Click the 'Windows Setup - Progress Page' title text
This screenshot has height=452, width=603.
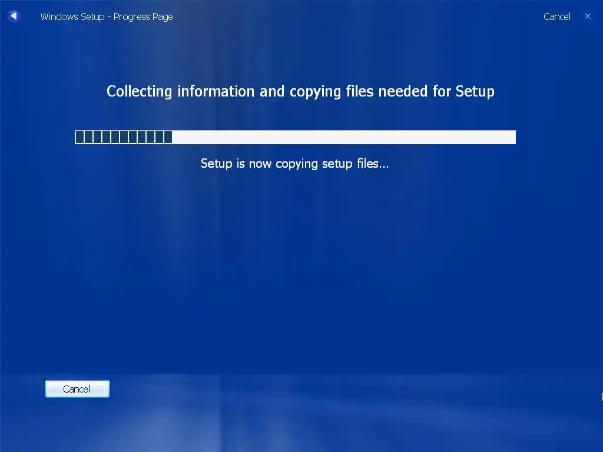click(x=107, y=17)
